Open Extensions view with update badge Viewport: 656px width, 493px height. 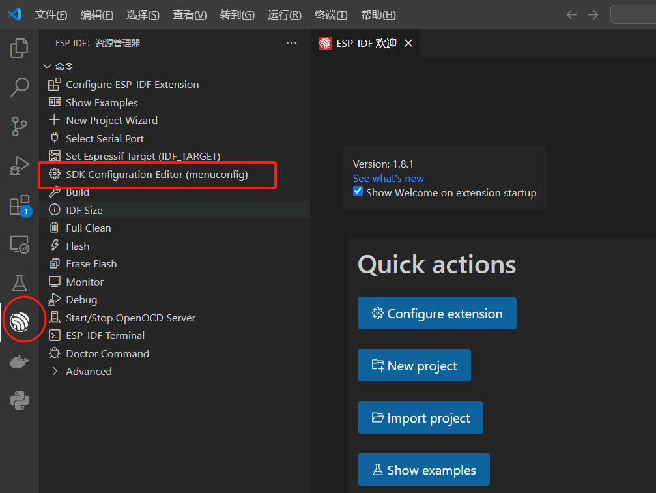[x=20, y=205]
